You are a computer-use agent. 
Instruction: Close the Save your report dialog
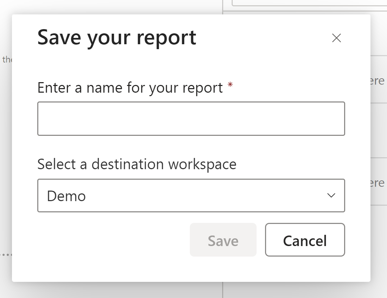tap(336, 38)
